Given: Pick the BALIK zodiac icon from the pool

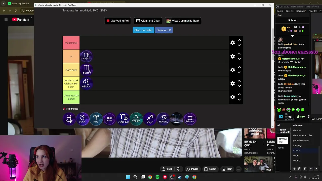Looking at the screenshot, I should click(x=69, y=119).
